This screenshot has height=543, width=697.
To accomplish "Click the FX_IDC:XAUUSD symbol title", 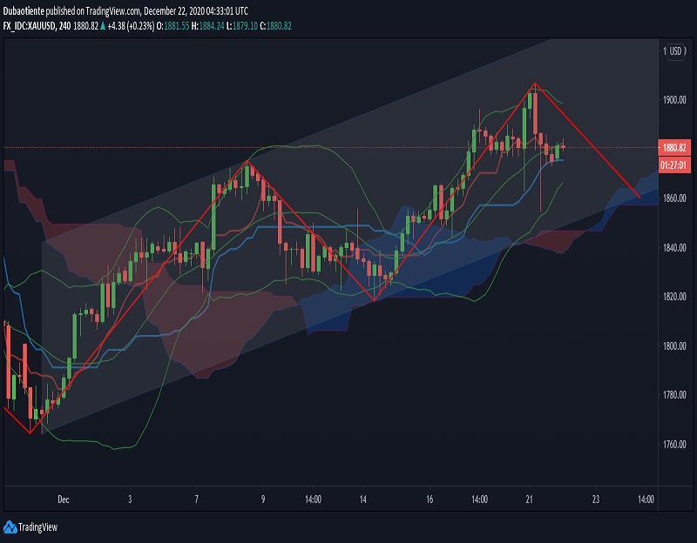I will click(30, 26).
